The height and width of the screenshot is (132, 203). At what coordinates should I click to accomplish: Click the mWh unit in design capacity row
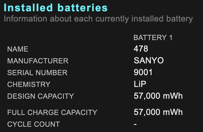click(x=173, y=96)
